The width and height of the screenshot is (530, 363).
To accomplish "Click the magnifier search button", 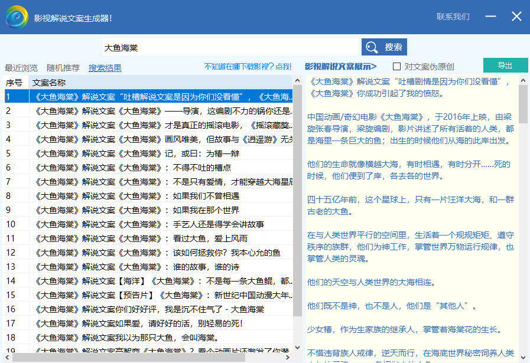I will click(384, 47).
